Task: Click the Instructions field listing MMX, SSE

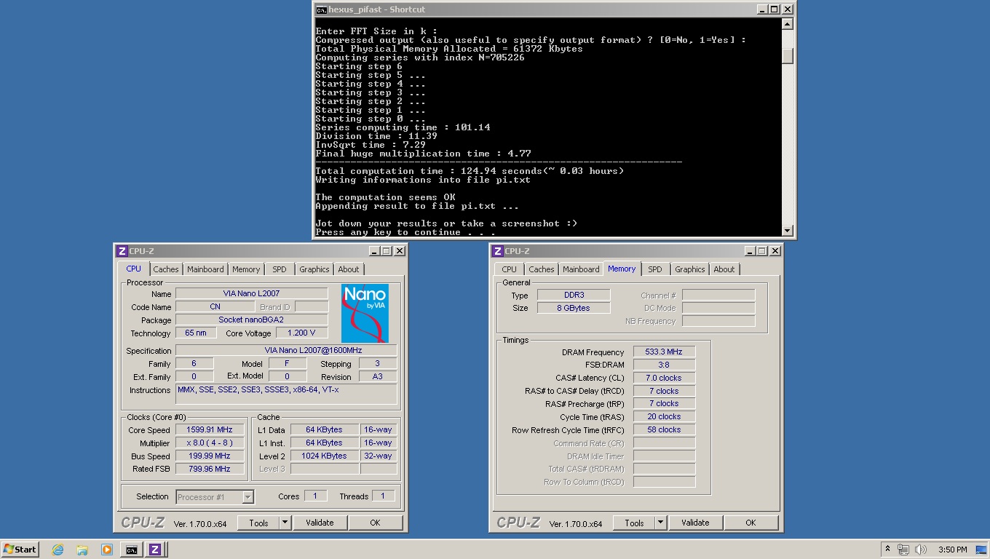Action: point(286,394)
